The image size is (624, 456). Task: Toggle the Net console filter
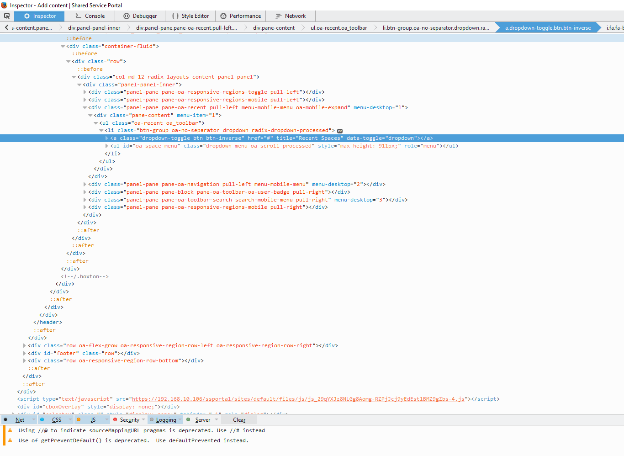pyautogui.click(x=16, y=420)
